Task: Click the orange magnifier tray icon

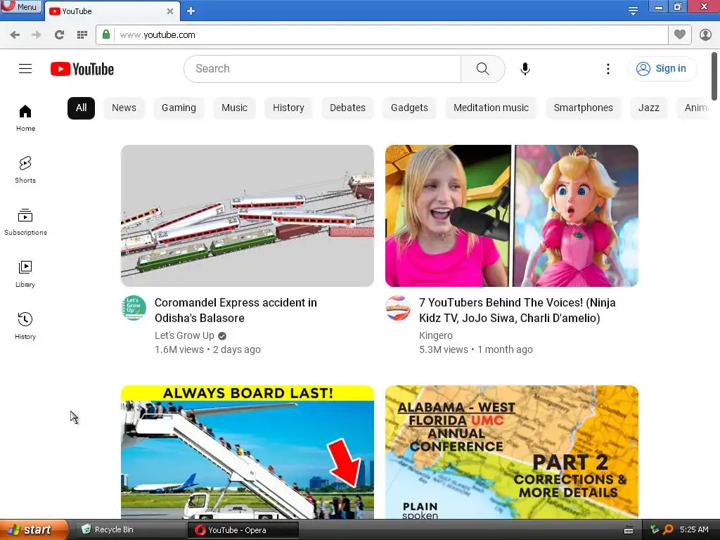Action: (x=668, y=529)
